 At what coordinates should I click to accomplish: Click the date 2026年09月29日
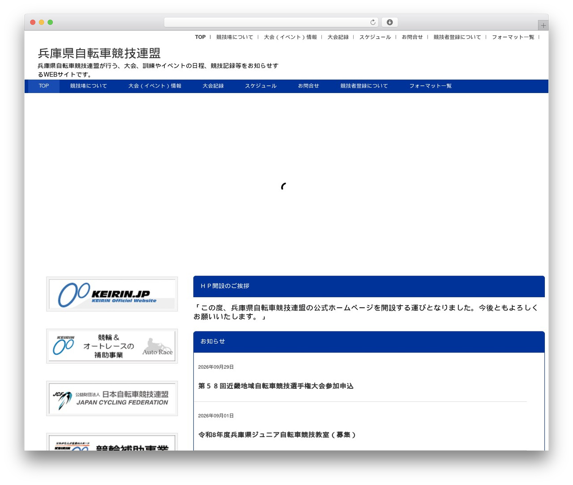[x=216, y=367]
